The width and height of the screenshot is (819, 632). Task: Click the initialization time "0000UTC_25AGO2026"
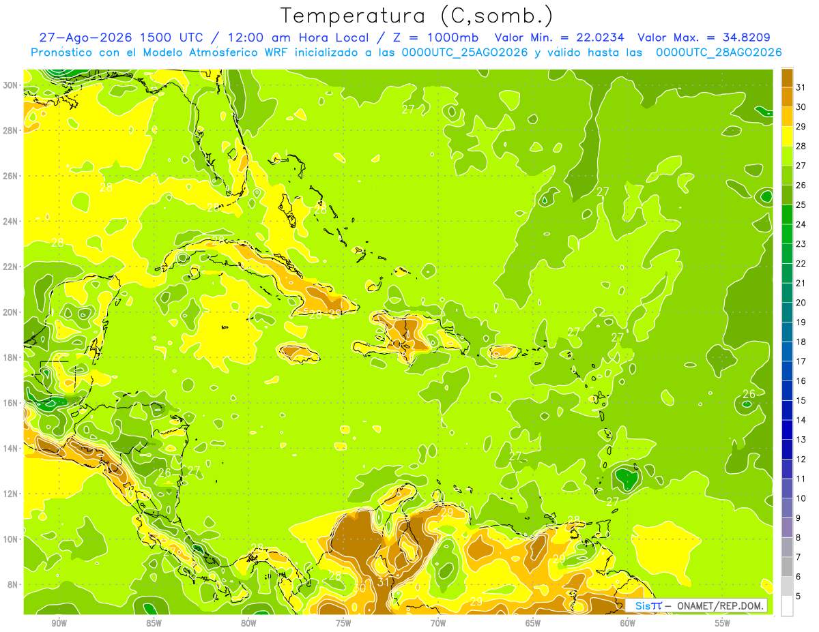point(465,52)
